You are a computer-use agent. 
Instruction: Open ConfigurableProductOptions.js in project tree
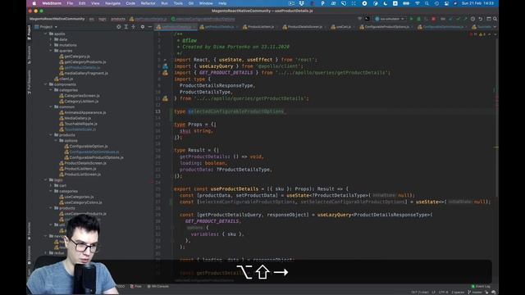(x=94, y=157)
